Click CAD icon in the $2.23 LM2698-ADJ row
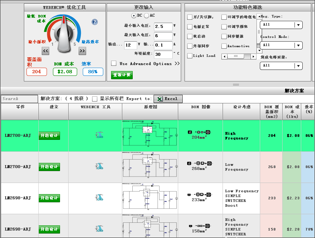Screen dimensions: 315x238 [99, 198]
